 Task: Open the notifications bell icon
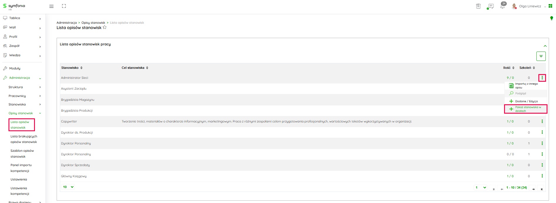[503, 6]
